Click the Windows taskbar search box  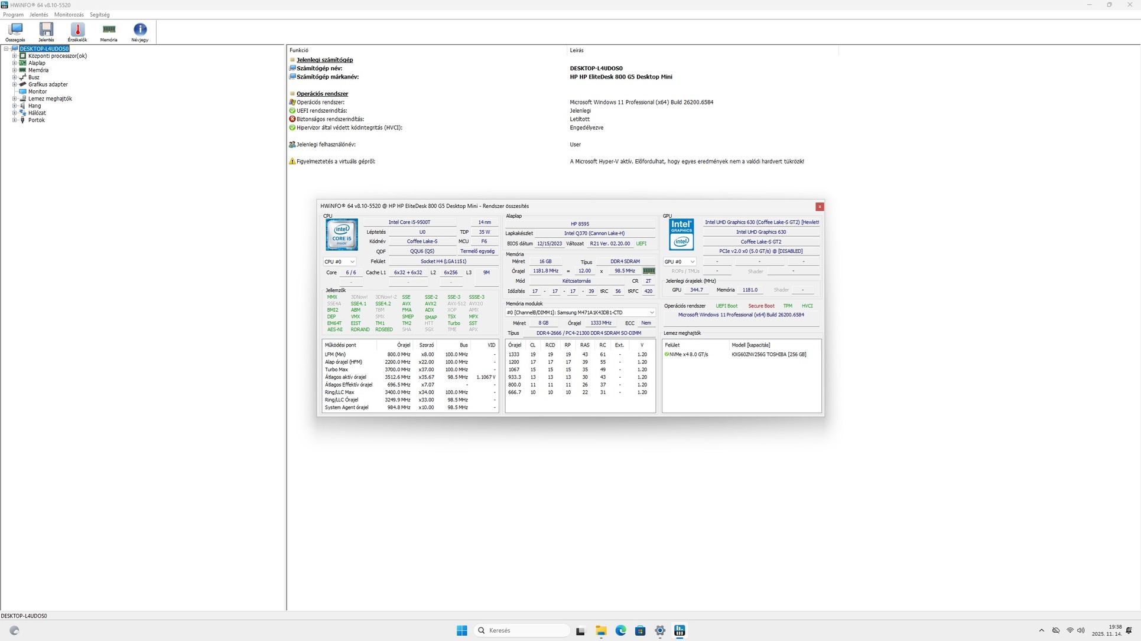click(521, 630)
